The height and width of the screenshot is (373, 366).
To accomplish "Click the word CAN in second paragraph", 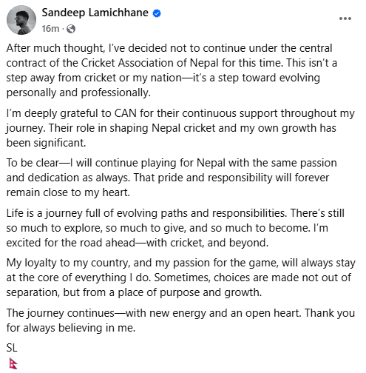I will pos(125,113).
